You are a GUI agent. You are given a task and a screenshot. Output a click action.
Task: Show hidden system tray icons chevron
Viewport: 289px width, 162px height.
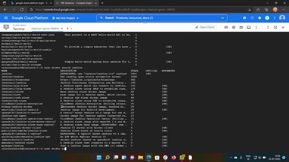[231, 157]
